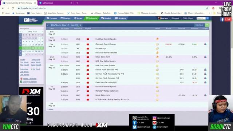233x131 pixels.
Task: Click the Last Month navigation link
Action: [x=24, y=75]
